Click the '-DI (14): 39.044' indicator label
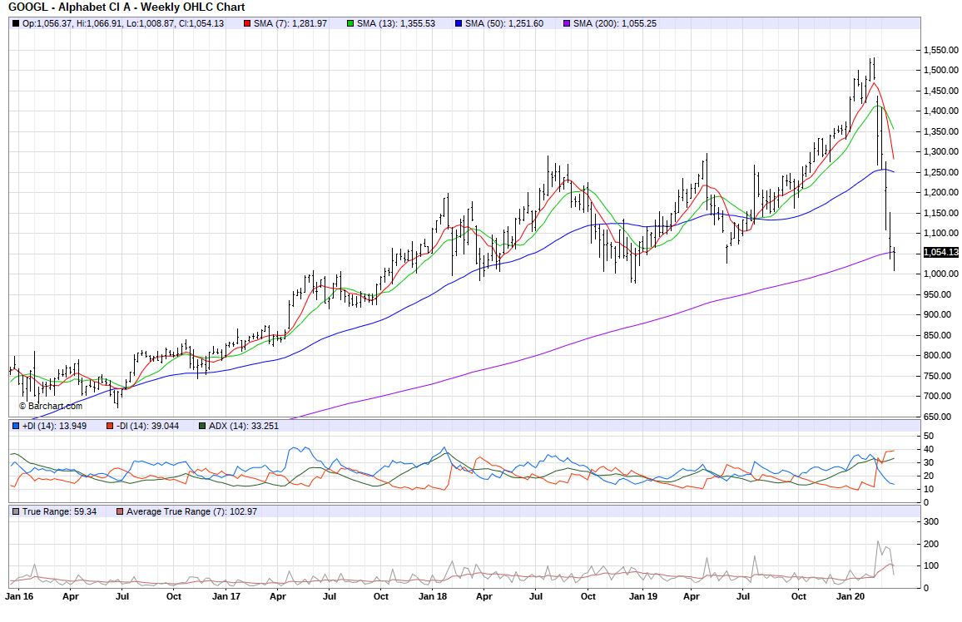Image resolution: width=962 pixels, height=622 pixels. tap(147, 426)
